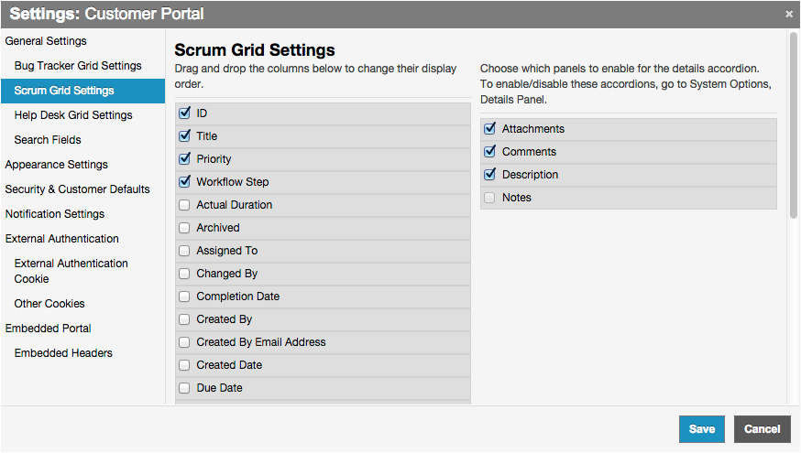Tick the Due Date column checkbox
Image resolution: width=801 pixels, height=453 pixels.
pos(184,388)
